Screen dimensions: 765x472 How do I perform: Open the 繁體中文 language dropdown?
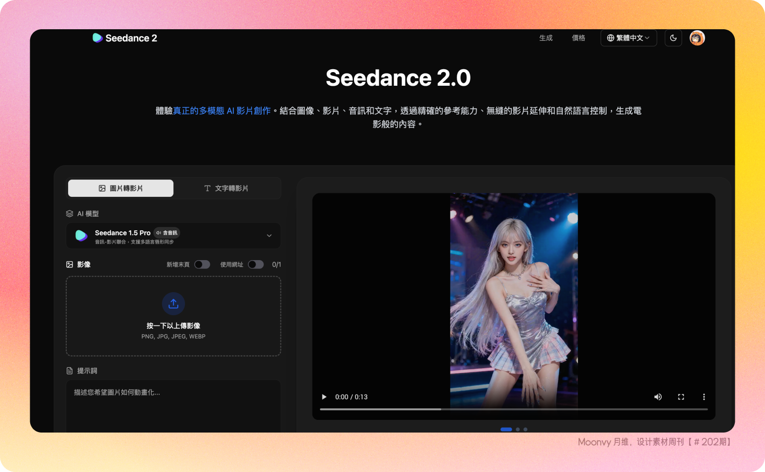click(x=628, y=38)
